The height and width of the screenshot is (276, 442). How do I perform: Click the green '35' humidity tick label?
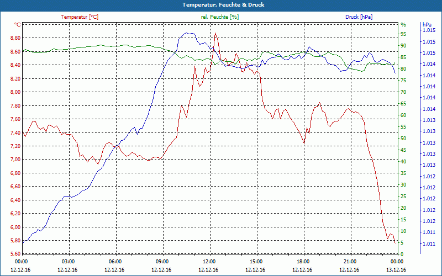[x=403, y=173]
